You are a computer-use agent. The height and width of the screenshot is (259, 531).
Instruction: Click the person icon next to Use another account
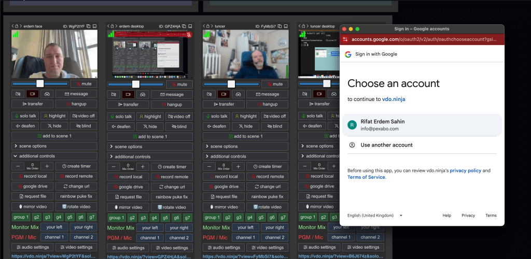352,145
